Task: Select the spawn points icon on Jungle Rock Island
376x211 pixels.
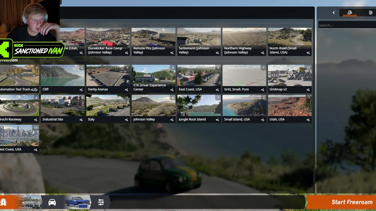Action: point(217,120)
